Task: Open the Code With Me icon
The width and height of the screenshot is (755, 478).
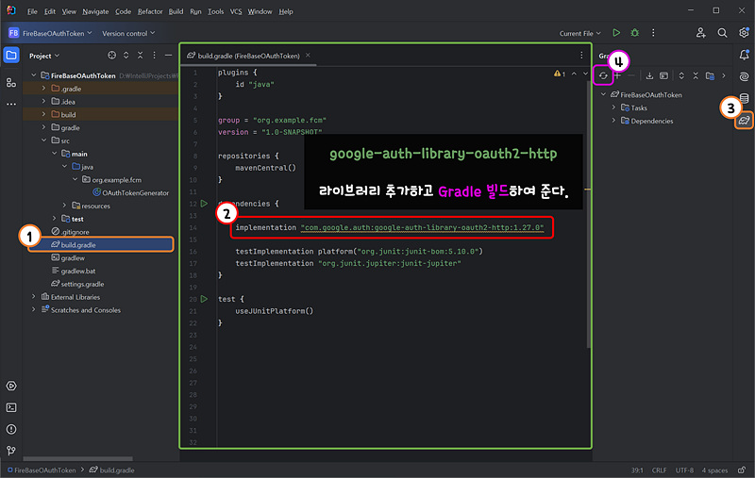Action: (701, 33)
